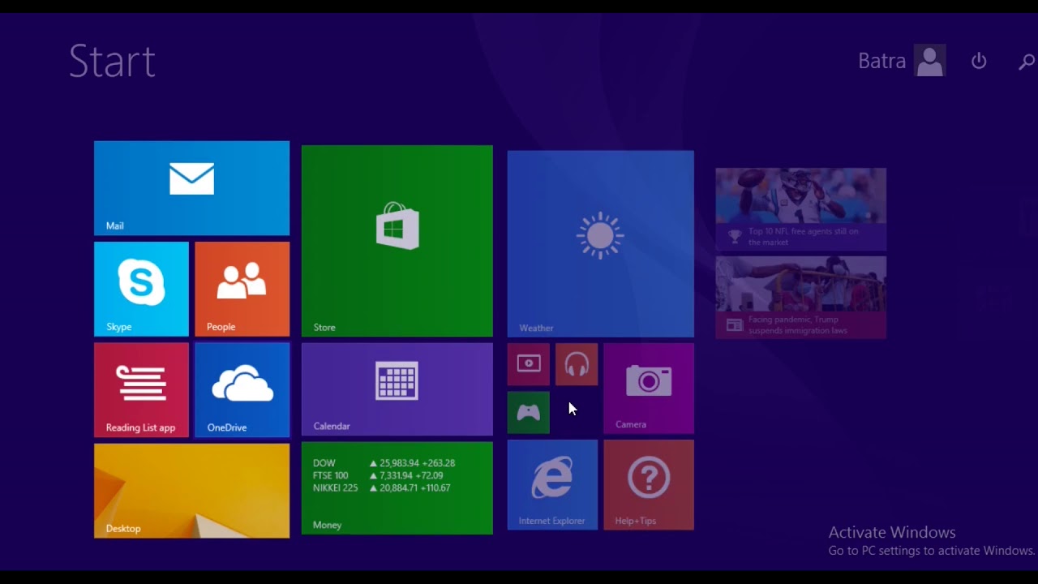Click the small Xbox Games controller tile
1038x584 pixels.
tap(528, 413)
